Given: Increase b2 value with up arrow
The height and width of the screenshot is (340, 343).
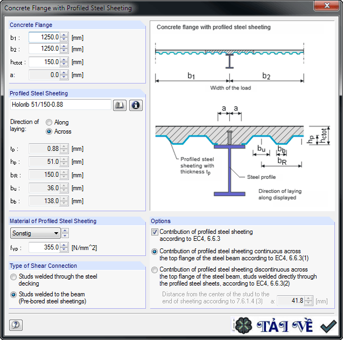Looking at the screenshot, I should 64,46.
